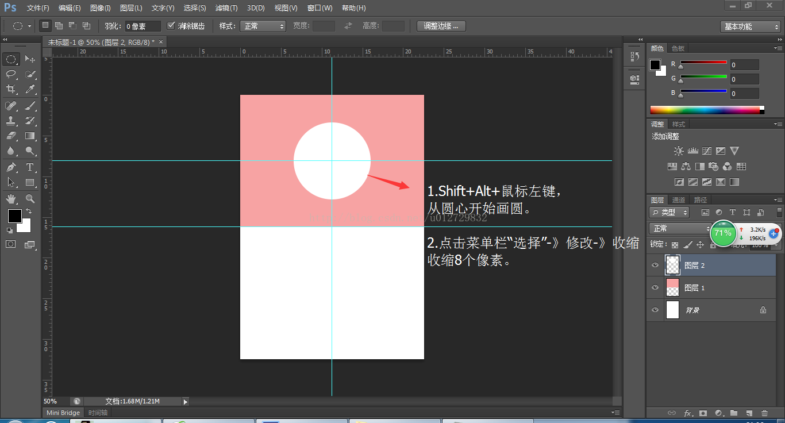The width and height of the screenshot is (785, 423).
Task: Choose New Selection mode button
Action: click(x=45, y=26)
